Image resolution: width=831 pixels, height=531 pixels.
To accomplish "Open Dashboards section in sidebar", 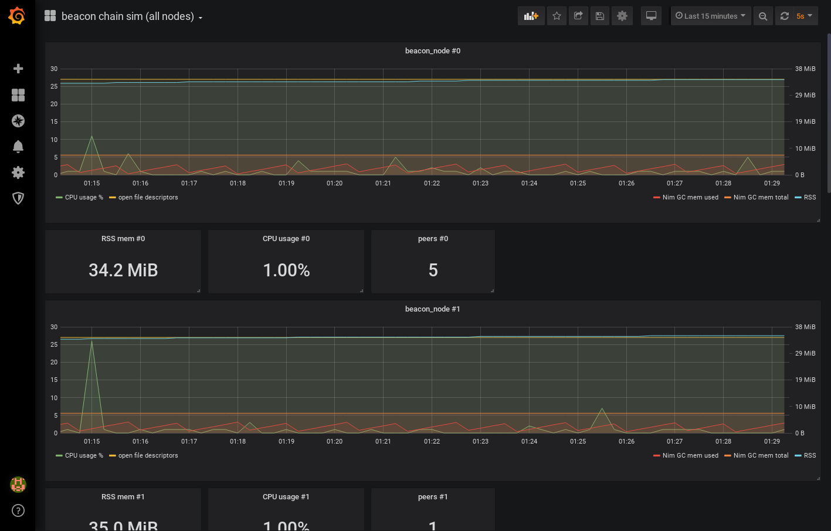I will click(18, 95).
